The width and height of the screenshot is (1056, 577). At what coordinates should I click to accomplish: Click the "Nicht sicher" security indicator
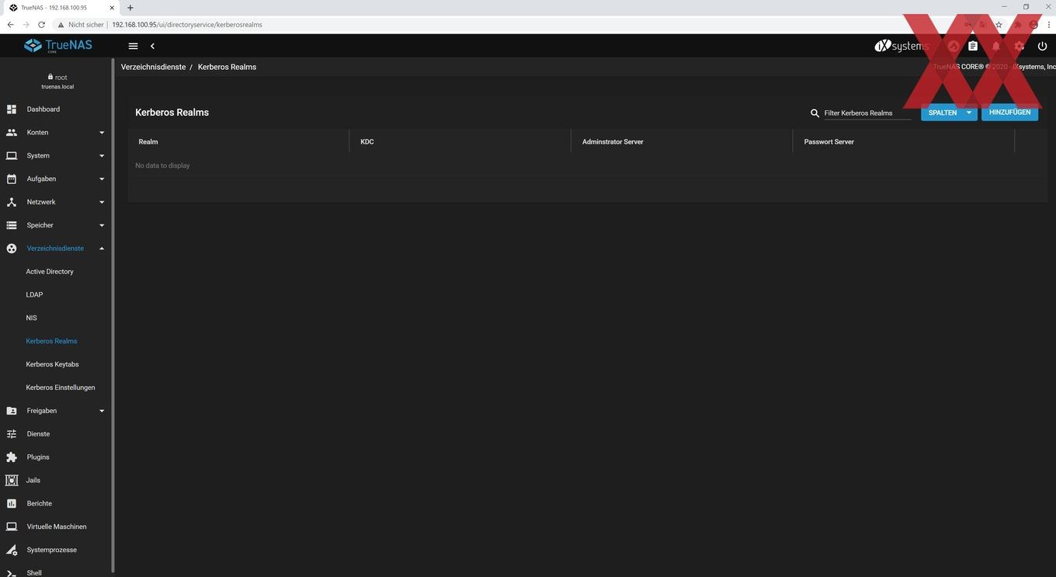(x=80, y=25)
